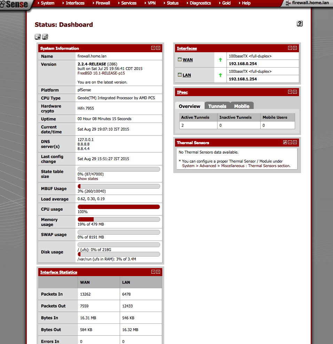Viewport: 333px width, 344px height.
Task: Click the LAN address 192.168.1.254
Action: pos(243,79)
